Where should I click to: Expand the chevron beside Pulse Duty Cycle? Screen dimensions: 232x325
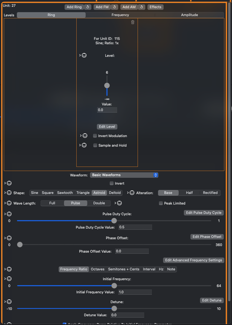coord(5,214)
